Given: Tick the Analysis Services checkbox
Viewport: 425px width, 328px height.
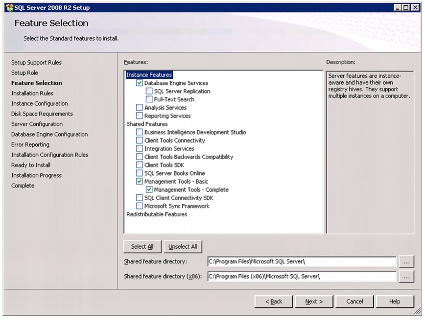Looking at the screenshot, I should pos(140,108).
